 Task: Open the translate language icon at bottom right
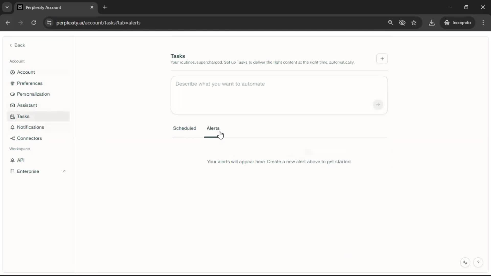(x=465, y=262)
